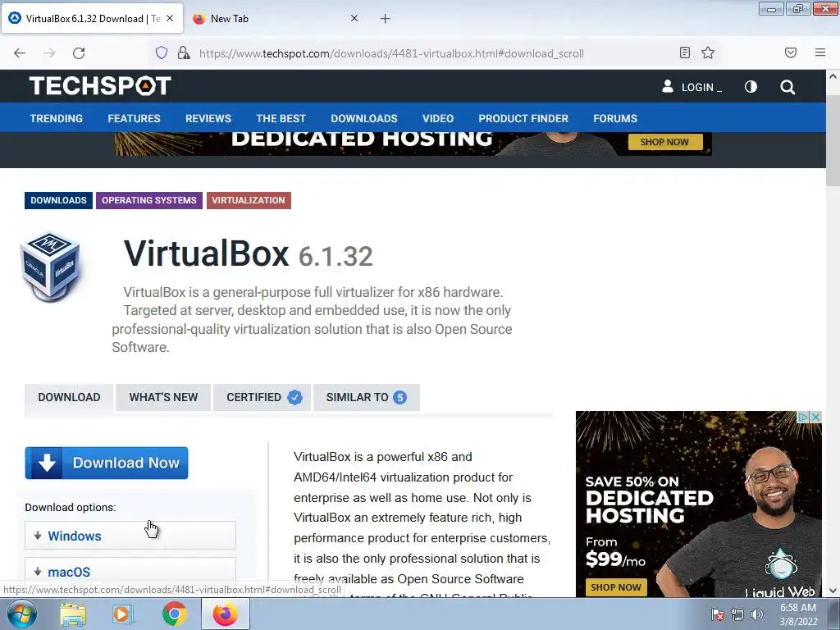Click the OPERATING SYSTEMS tag
The height and width of the screenshot is (630, 840).
[x=149, y=200]
